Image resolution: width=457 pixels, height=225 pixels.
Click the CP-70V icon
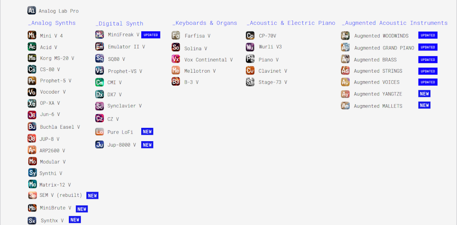tap(250, 36)
